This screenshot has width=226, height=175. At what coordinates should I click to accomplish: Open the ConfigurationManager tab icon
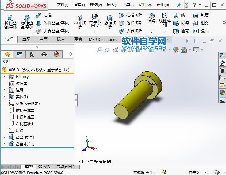tap(32, 54)
